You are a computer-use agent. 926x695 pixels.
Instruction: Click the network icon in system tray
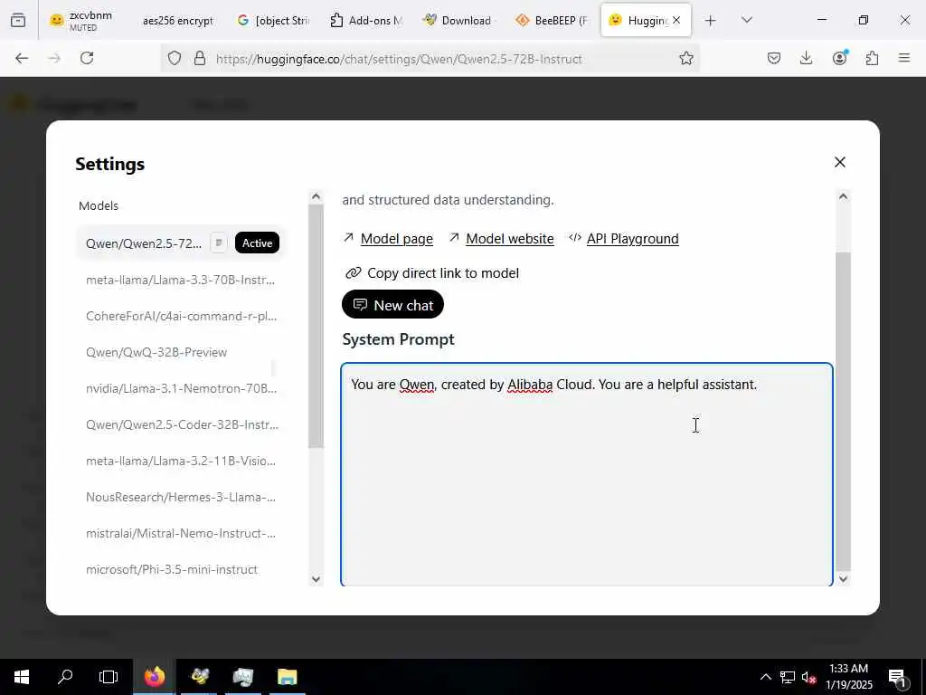pos(788,677)
